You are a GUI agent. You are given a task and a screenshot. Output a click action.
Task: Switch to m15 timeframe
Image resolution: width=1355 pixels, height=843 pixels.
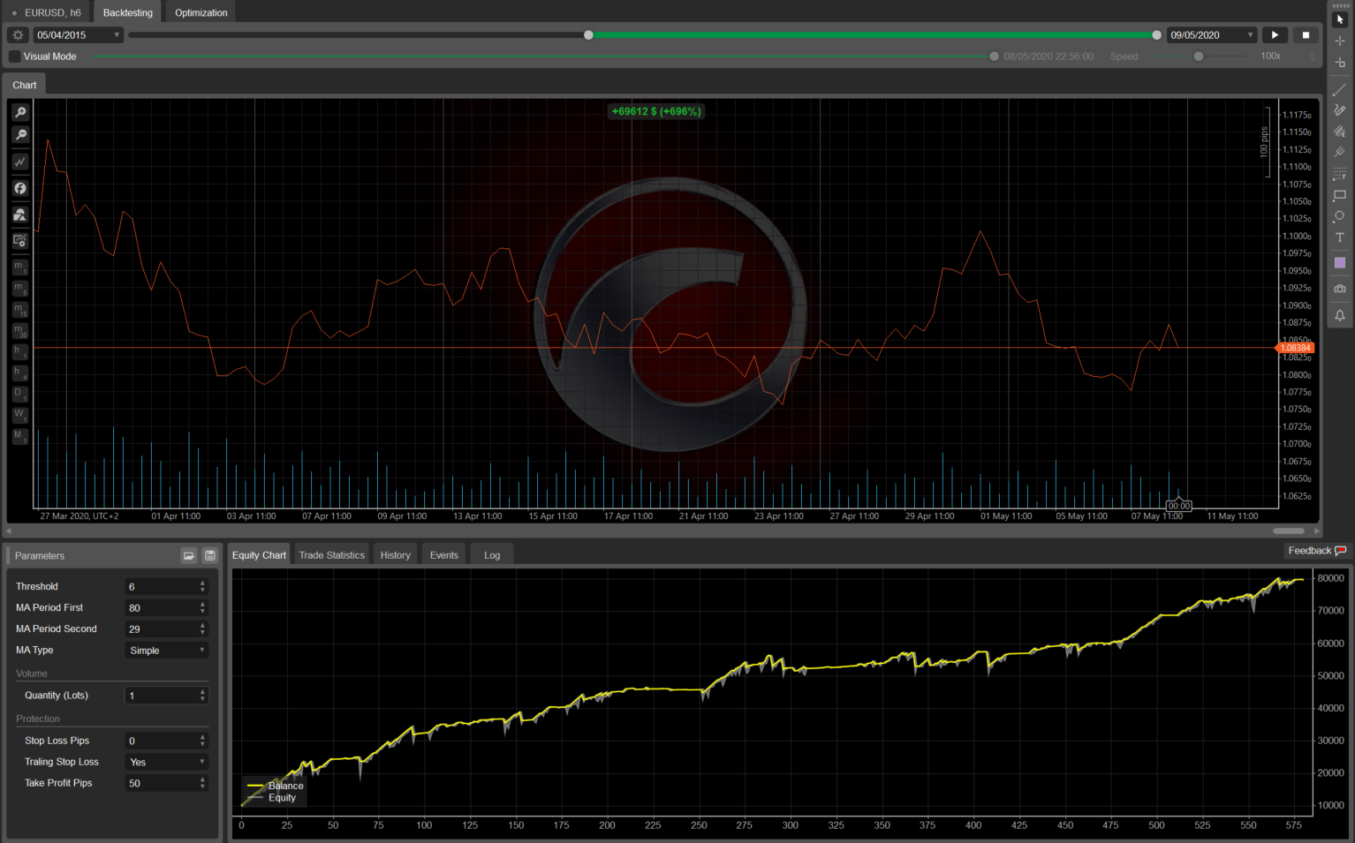tap(19, 309)
